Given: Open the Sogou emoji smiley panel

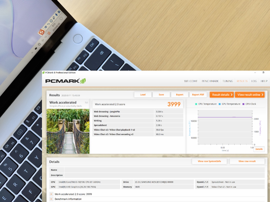Looking at the screenshot, I should coord(51,21).
